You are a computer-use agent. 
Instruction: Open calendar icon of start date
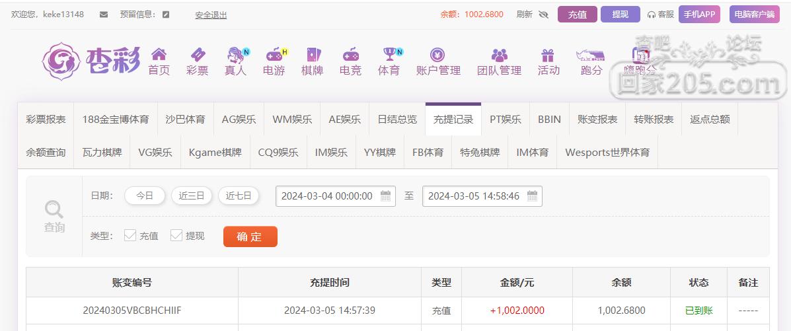pyautogui.click(x=385, y=196)
